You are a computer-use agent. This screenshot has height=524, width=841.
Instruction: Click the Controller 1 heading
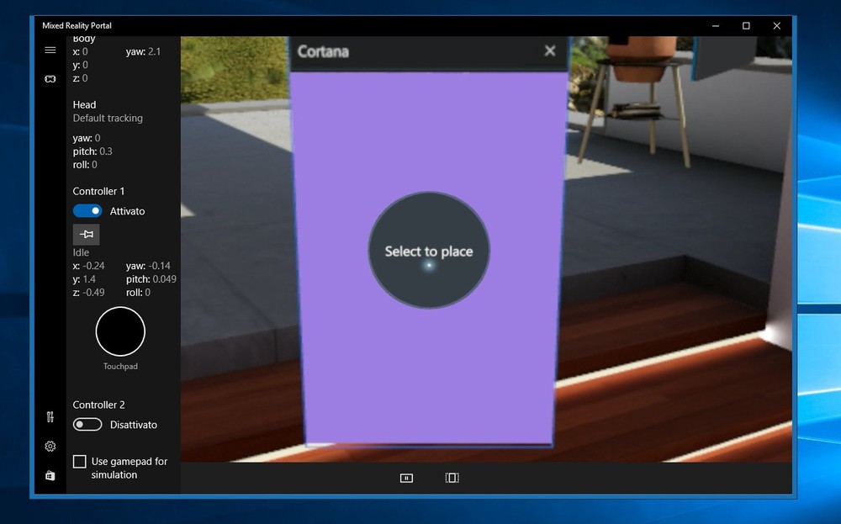point(98,191)
